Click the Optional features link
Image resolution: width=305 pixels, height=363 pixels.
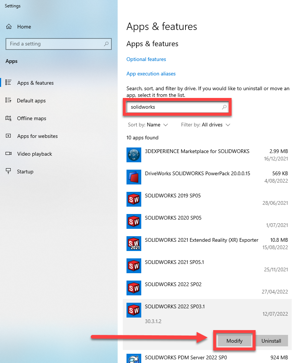pyautogui.click(x=146, y=59)
